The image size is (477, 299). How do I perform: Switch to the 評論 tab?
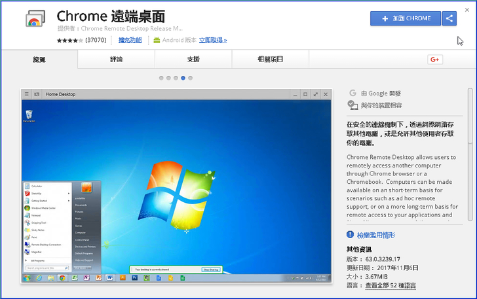116,60
